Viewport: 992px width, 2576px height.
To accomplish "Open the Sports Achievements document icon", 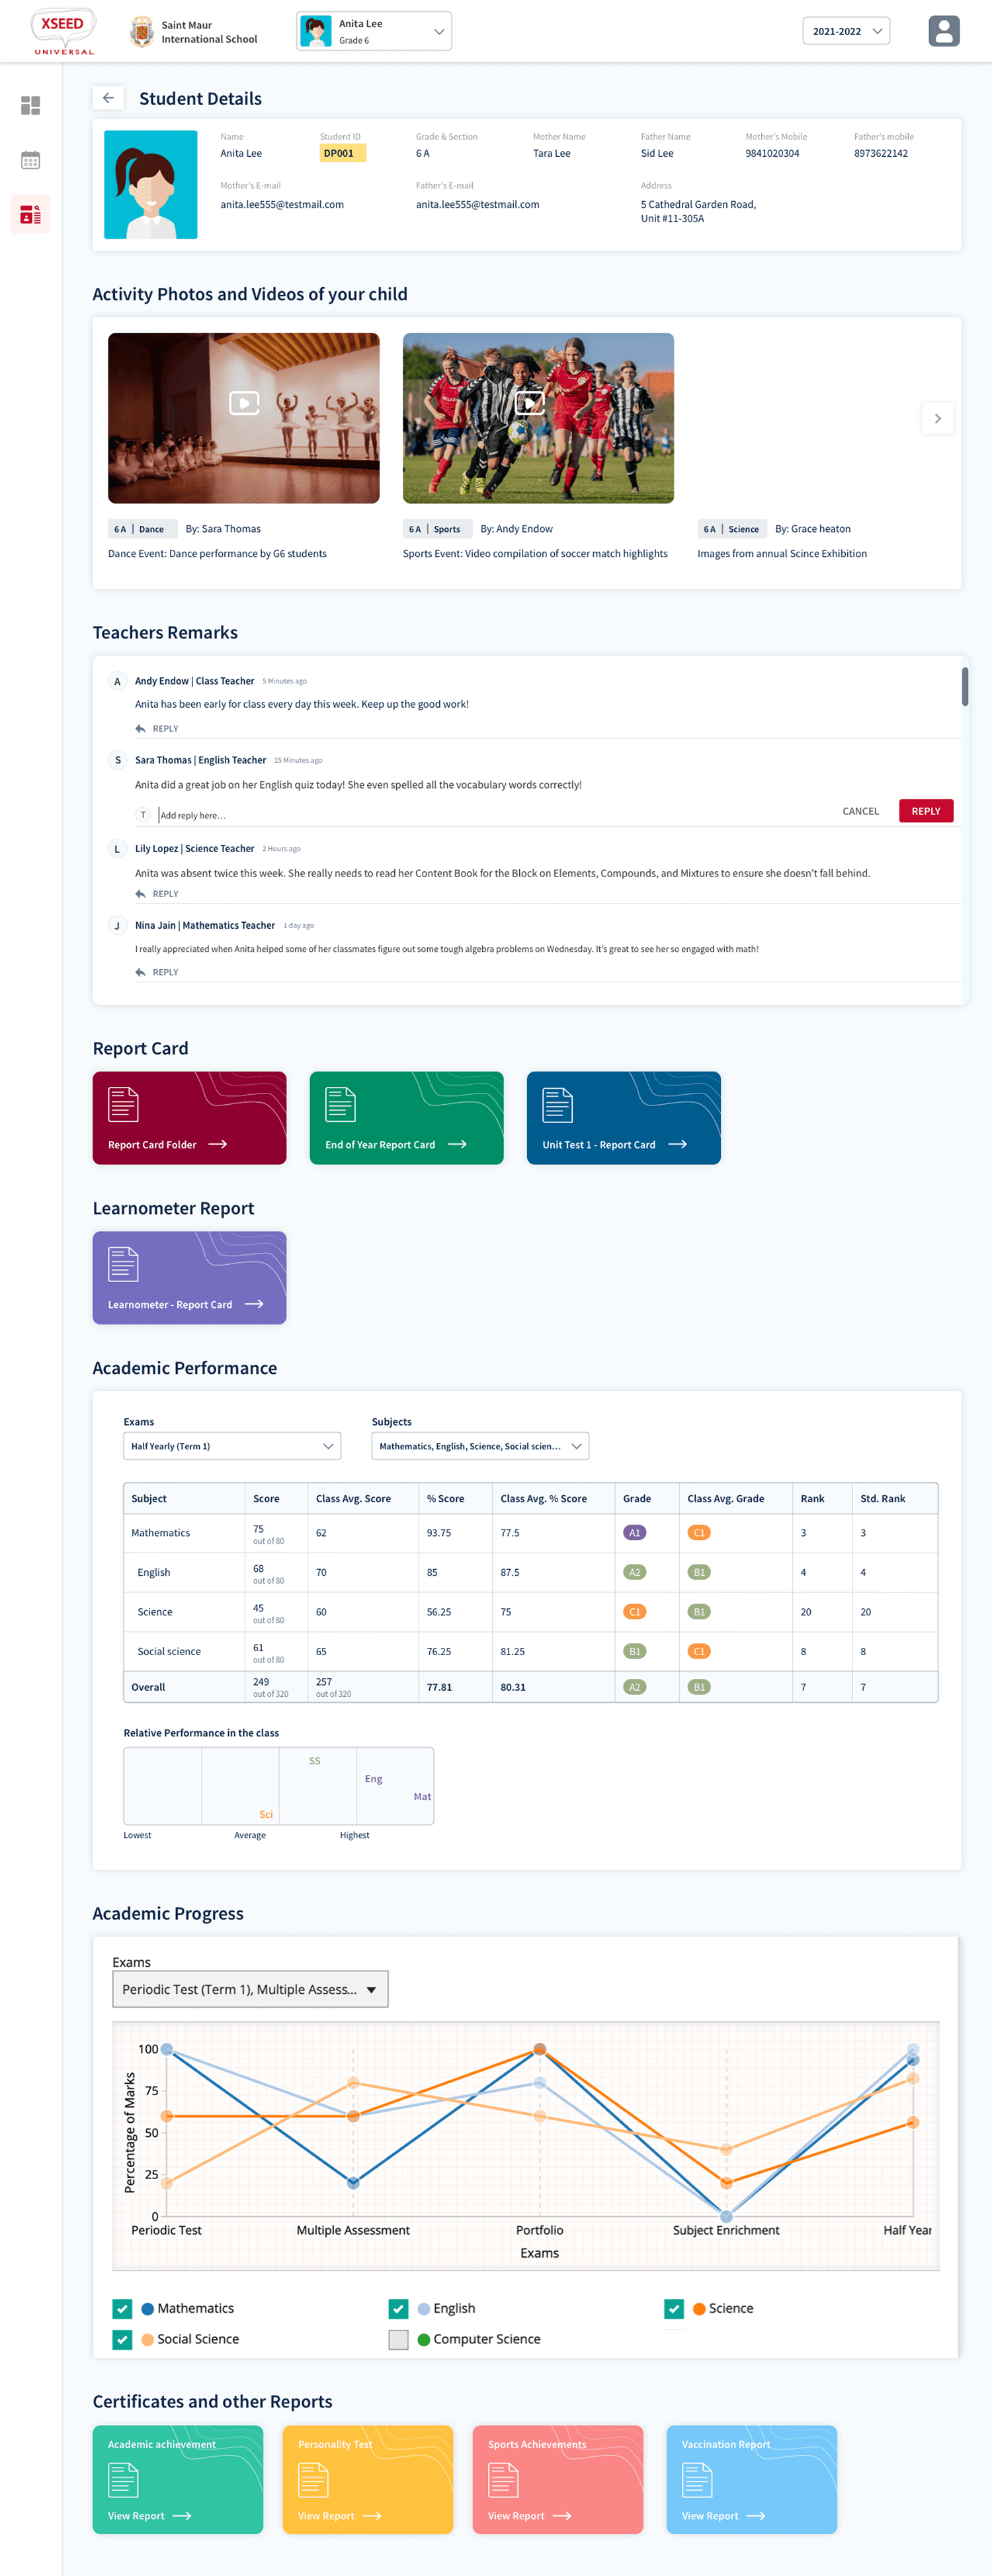I will [x=503, y=2480].
